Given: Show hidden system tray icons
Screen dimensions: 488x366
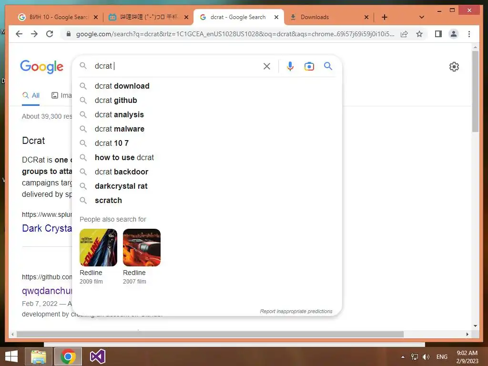Looking at the screenshot, I should 403,357.
